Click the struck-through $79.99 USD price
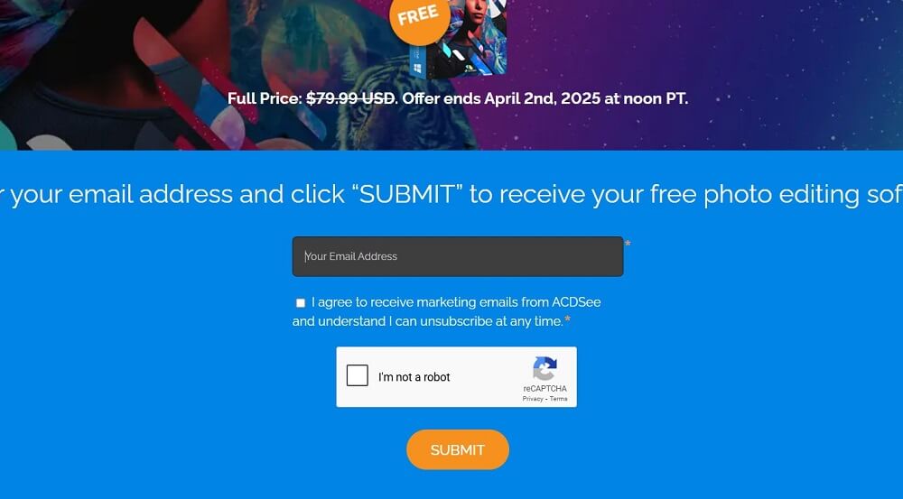The width and height of the screenshot is (903, 499). click(x=350, y=98)
